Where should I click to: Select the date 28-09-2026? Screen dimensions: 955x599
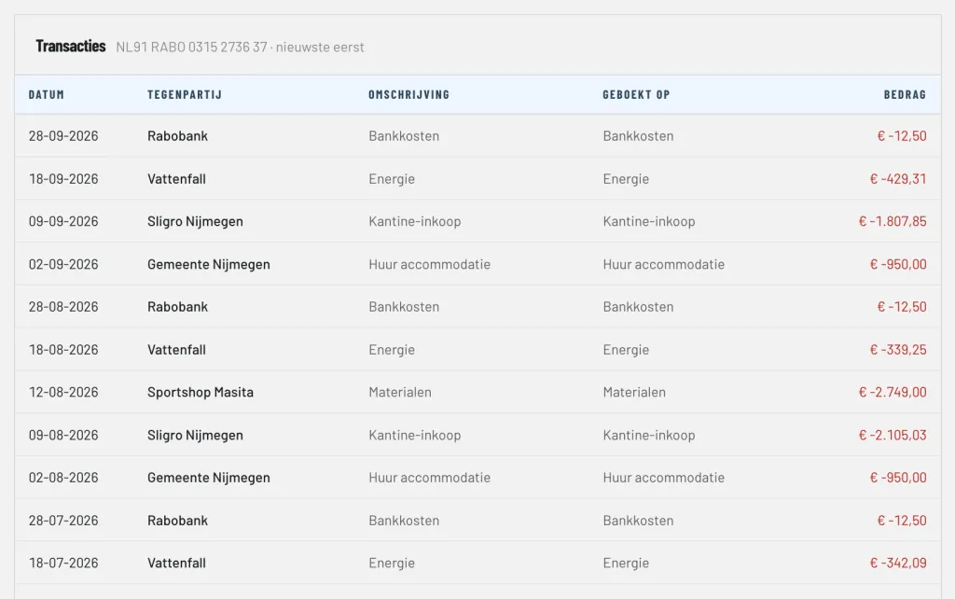pos(63,136)
